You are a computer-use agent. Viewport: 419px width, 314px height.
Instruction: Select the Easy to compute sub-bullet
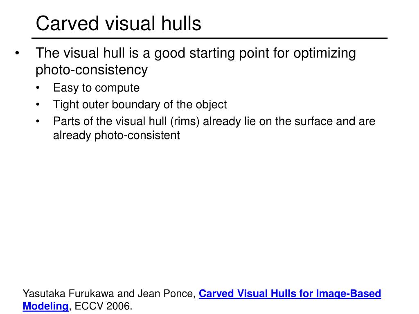(x=96, y=88)
